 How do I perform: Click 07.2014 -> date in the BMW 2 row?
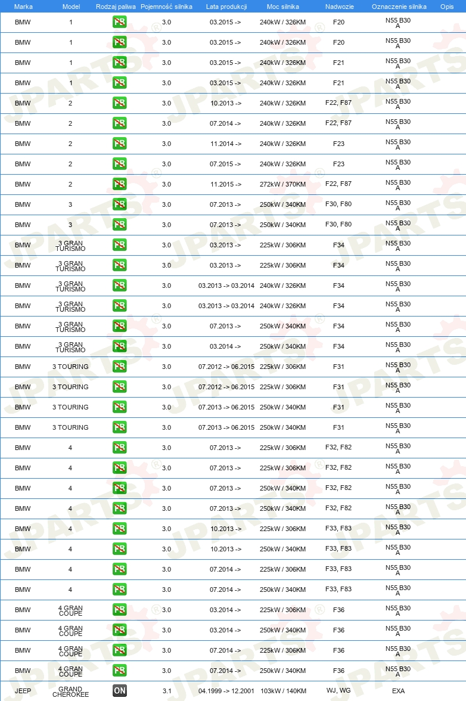[x=225, y=123]
